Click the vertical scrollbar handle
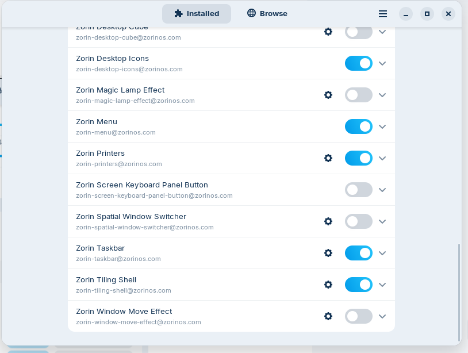 [x=459, y=293]
